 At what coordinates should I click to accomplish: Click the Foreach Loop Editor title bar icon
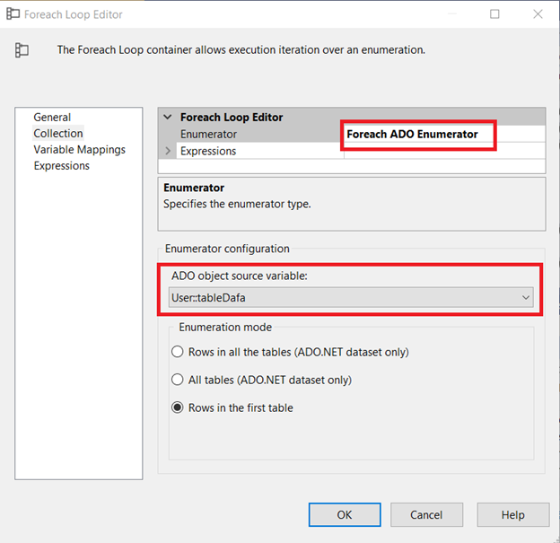point(13,14)
